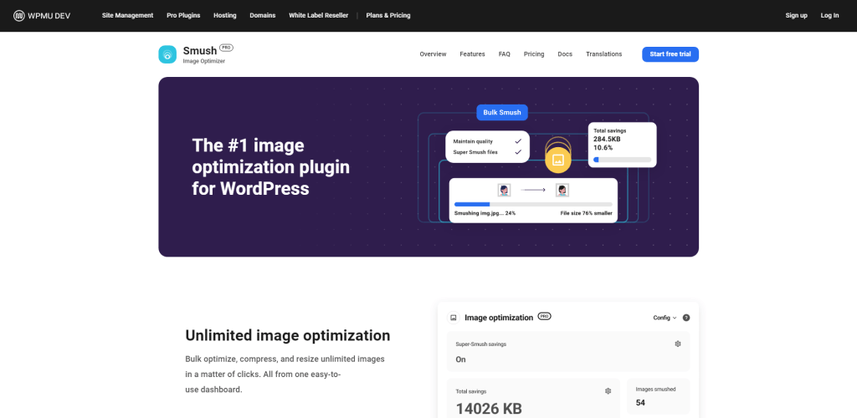Open the Config dropdown

coord(665,318)
